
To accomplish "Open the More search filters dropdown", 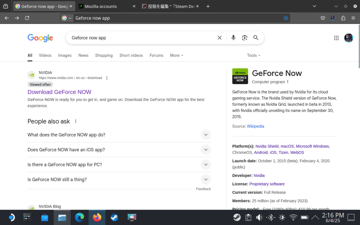I will [176, 55].
